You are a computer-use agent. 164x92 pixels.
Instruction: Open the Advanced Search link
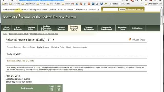[135, 9]
